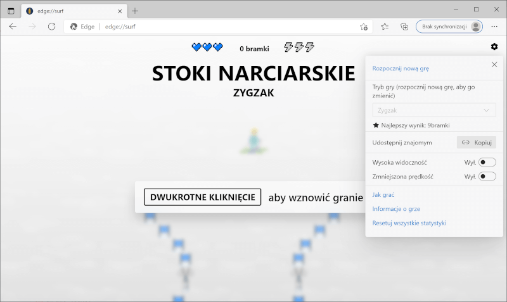The width and height of the screenshot is (507, 302).
Task: Click the third lightning boost icon
Action: (x=309, y=47)
